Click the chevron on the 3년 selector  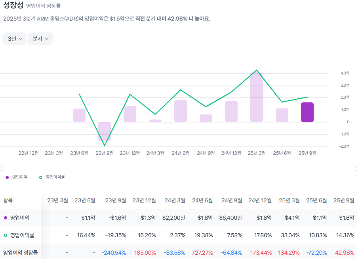[21, 38]
